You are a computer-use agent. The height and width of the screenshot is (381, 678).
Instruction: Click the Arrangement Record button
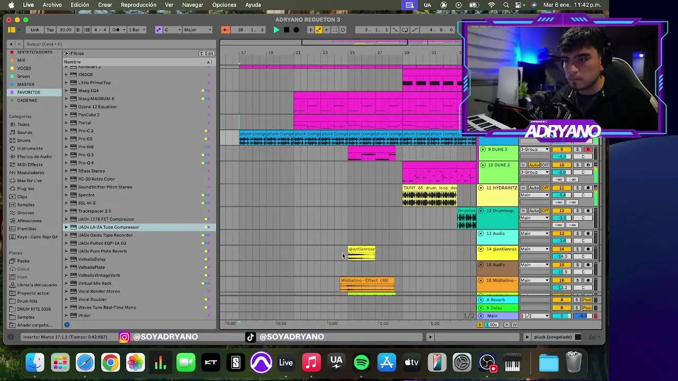pos(296,30)
